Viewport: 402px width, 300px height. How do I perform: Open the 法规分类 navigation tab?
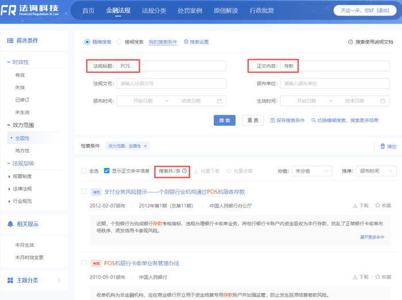pyautogui.click(x=153, y=11)
